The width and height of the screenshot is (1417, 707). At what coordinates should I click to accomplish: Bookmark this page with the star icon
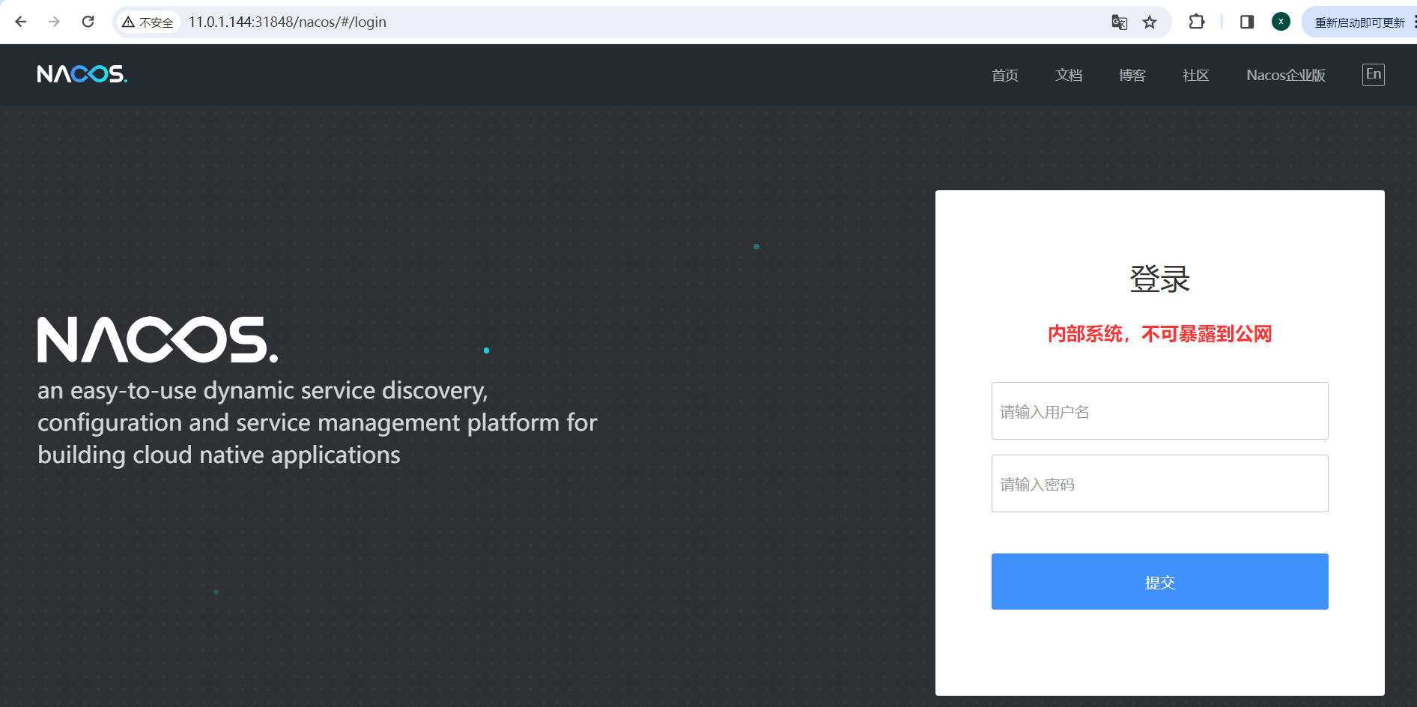1150,22
